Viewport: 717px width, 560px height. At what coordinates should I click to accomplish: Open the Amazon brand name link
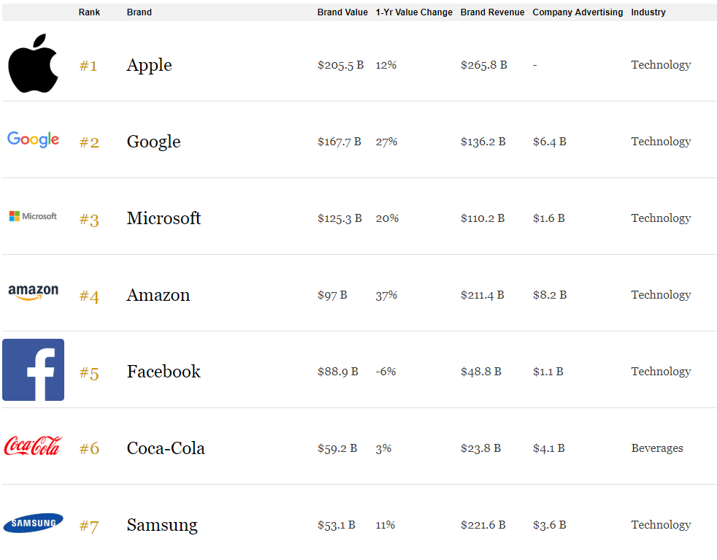pos(158,295)
